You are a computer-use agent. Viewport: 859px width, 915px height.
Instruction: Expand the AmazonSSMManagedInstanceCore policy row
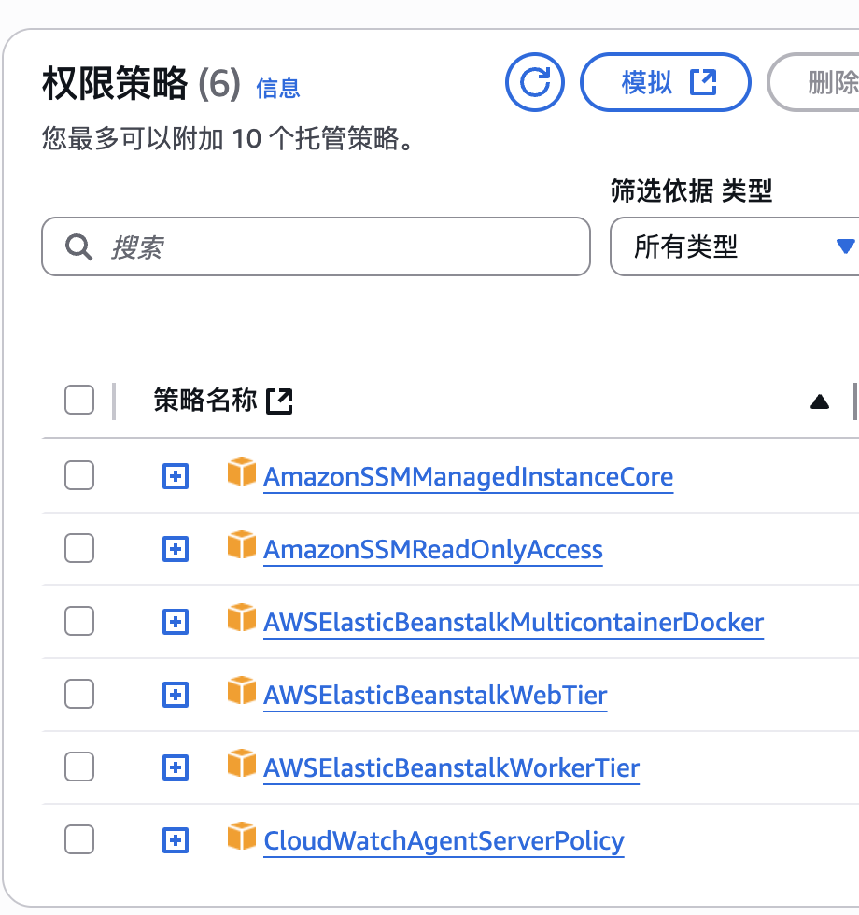[176, 476]
